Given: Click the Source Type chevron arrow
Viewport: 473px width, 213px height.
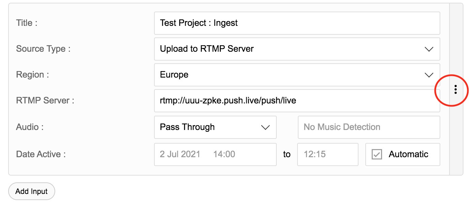Looking at the screenshot, I should point(429,49).
